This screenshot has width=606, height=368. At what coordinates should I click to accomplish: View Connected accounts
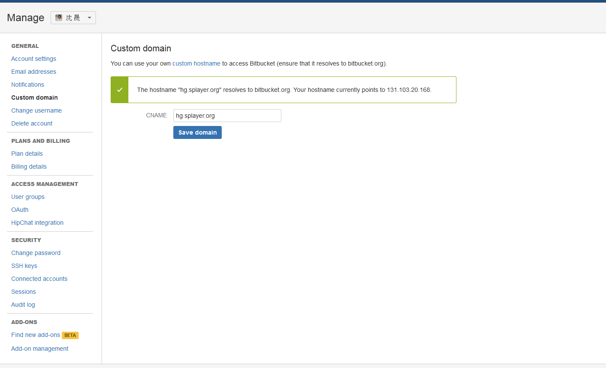39,279
